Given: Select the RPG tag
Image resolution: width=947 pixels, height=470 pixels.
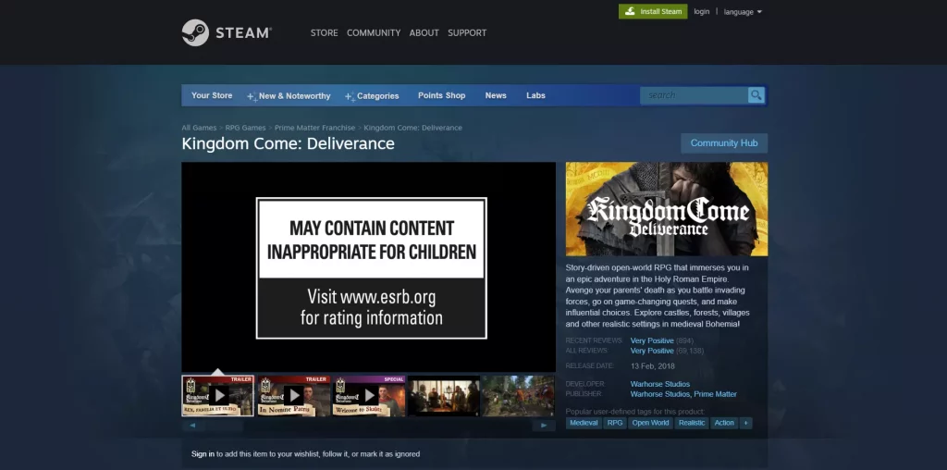Looking at the screenshot, I should [x=615, y=423].
